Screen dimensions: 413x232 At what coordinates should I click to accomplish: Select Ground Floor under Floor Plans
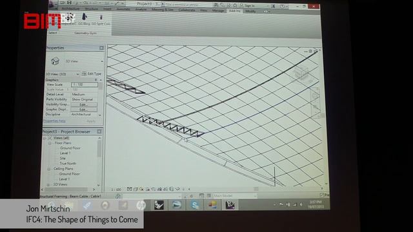(x=70, y=148)
